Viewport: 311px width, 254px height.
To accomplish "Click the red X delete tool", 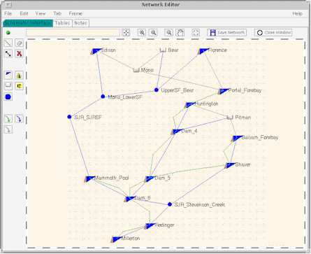I will (20, 54).
